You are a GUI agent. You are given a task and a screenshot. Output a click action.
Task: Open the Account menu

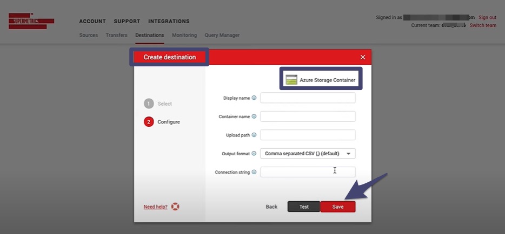point(92,22)
